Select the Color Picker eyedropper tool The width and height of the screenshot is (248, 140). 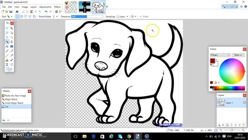(12, 56)
